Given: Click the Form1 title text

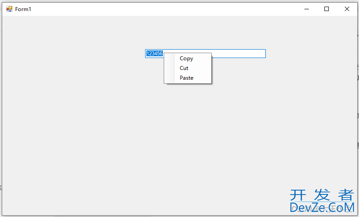Looking at the screenshot, I should point(23,9).
